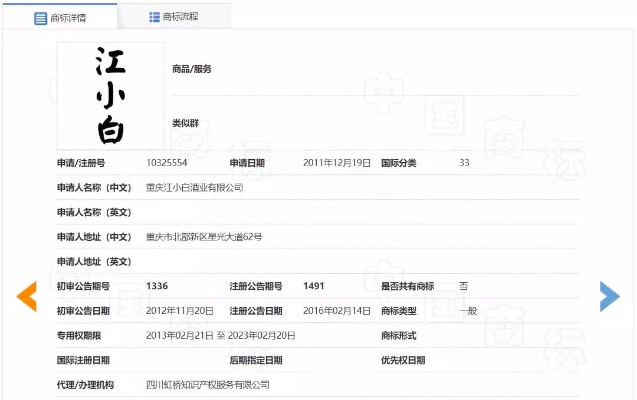Screen dimensions: 637x400
Task: Select registration number 10325554
Action: click(166, 163)
